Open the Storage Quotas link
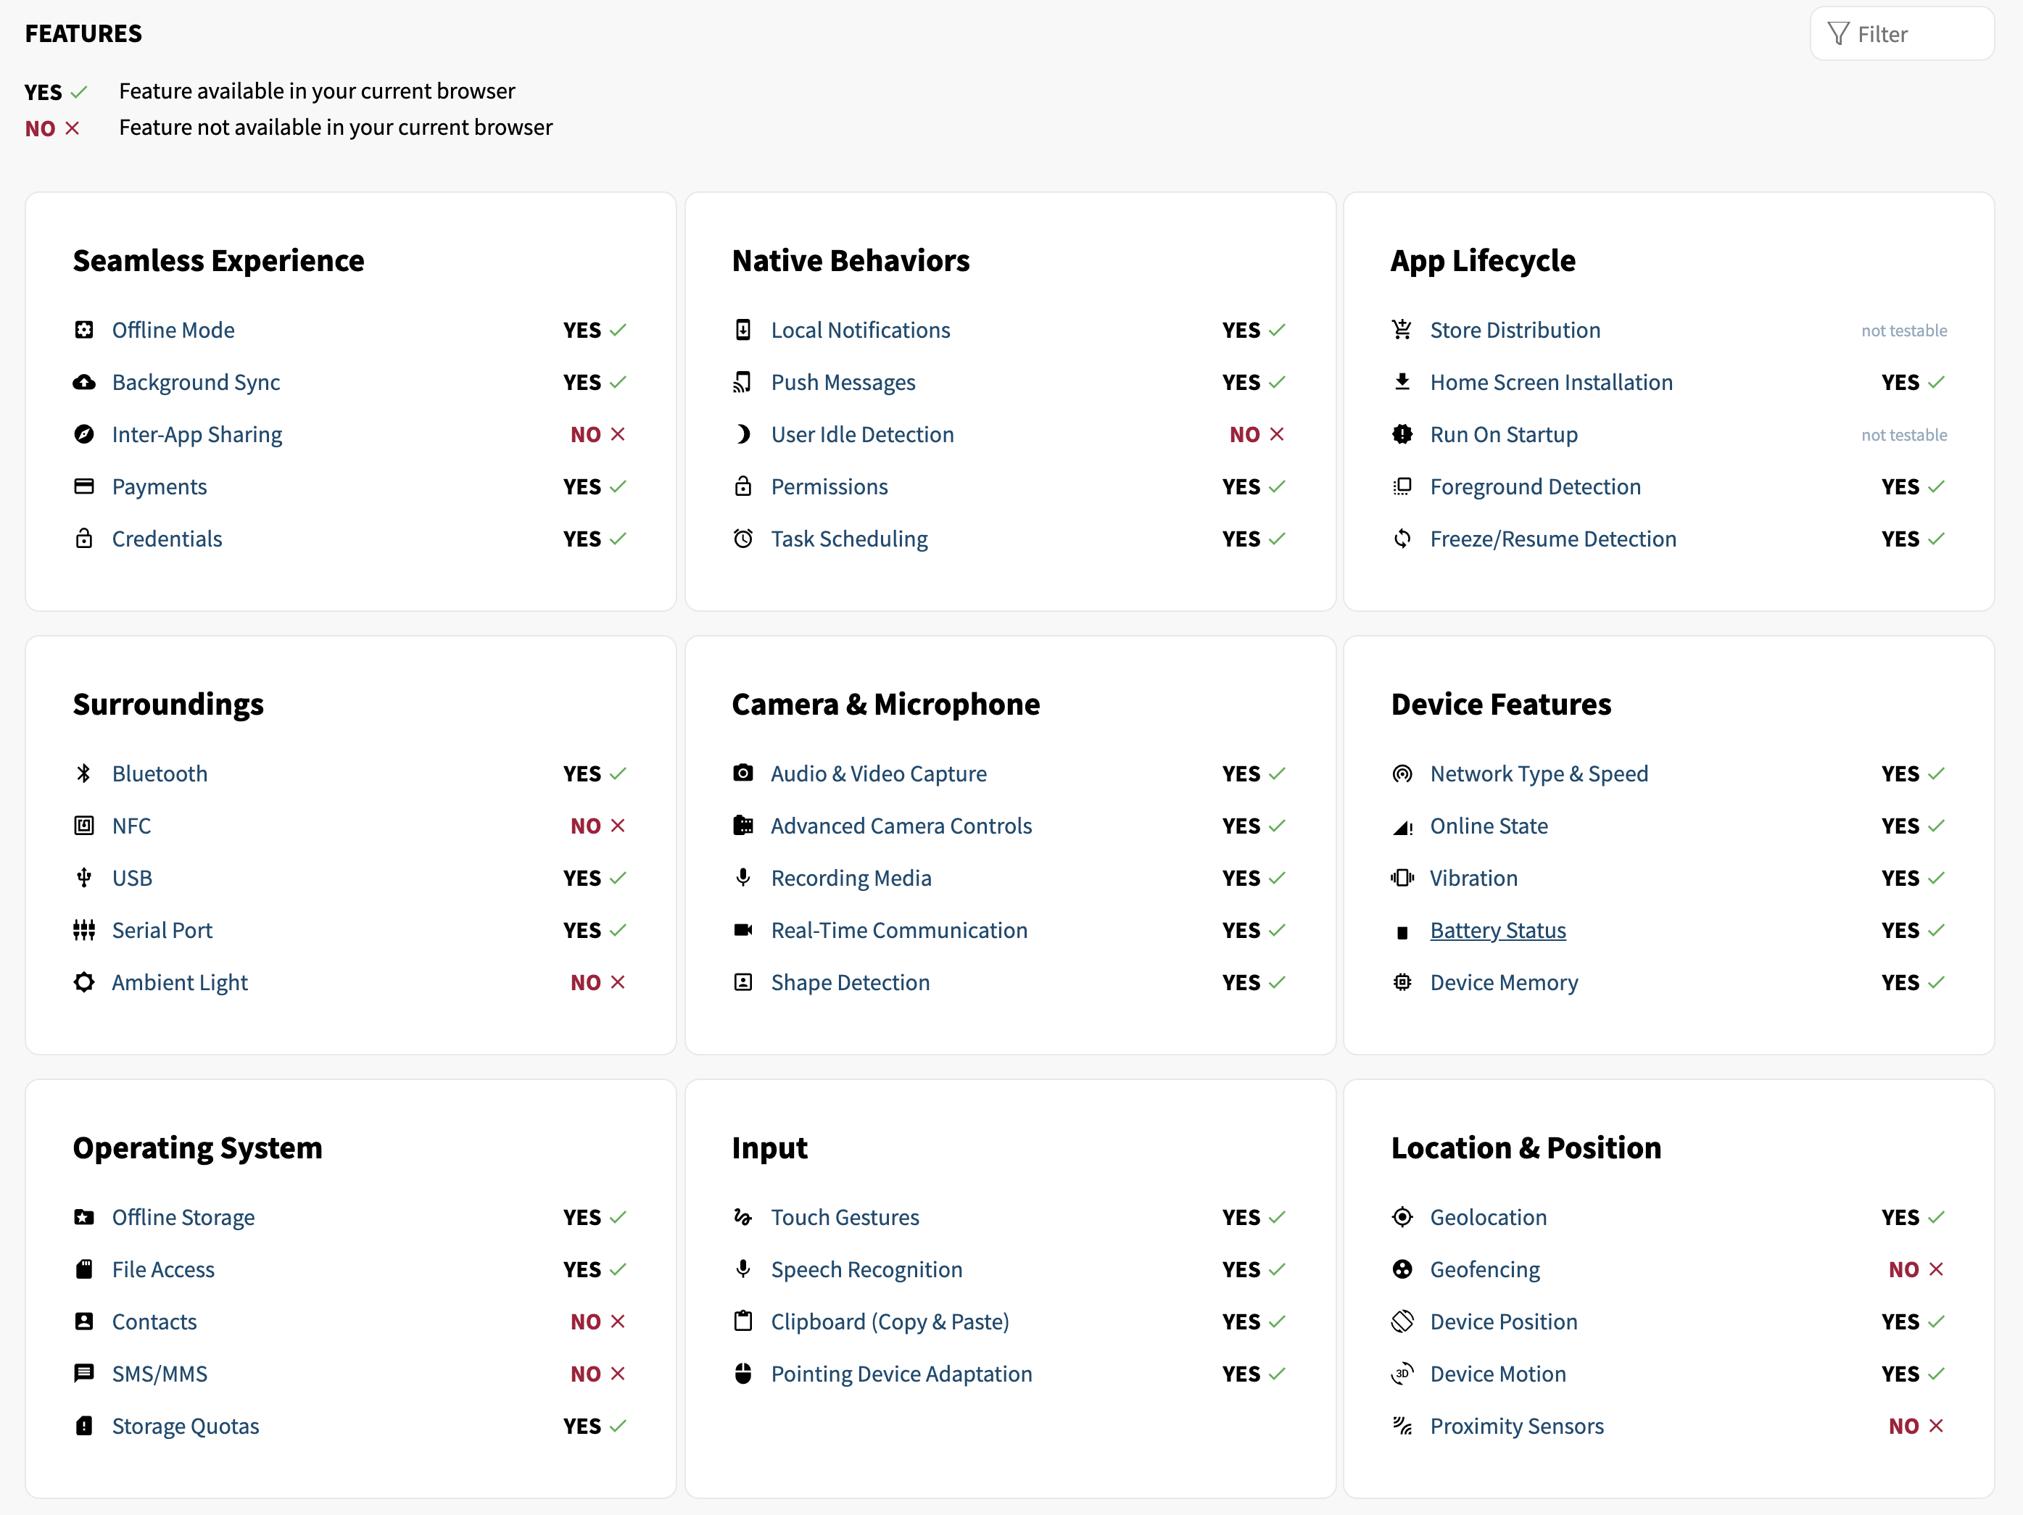 pyautogui.click(x=186, y=1425)
